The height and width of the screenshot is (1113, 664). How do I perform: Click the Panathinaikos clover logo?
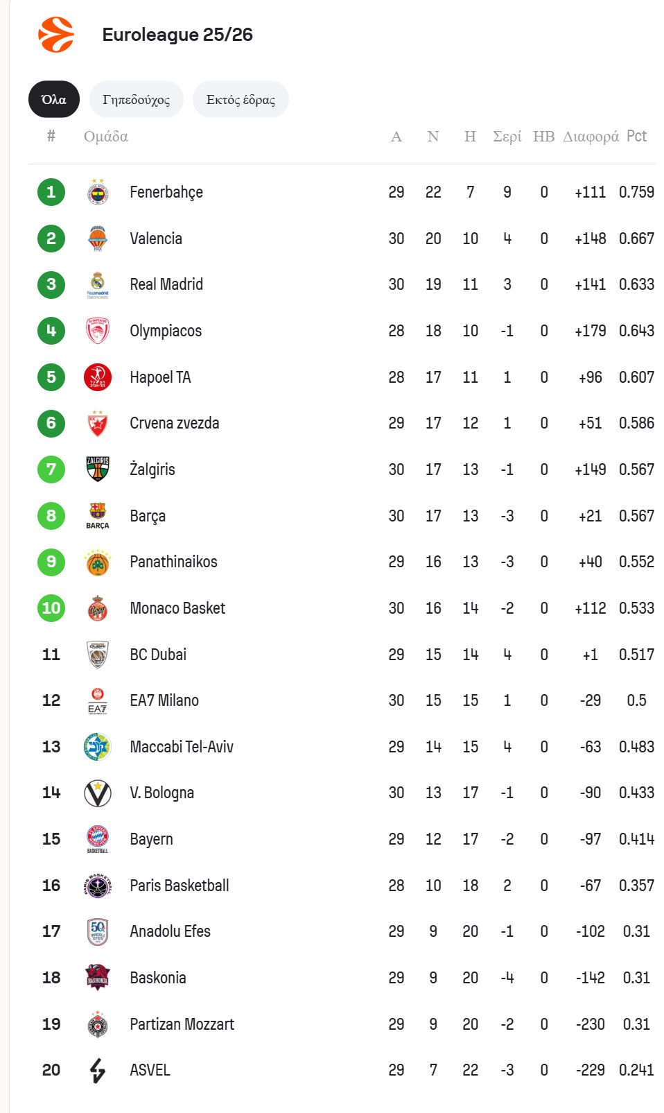point(98,562)
